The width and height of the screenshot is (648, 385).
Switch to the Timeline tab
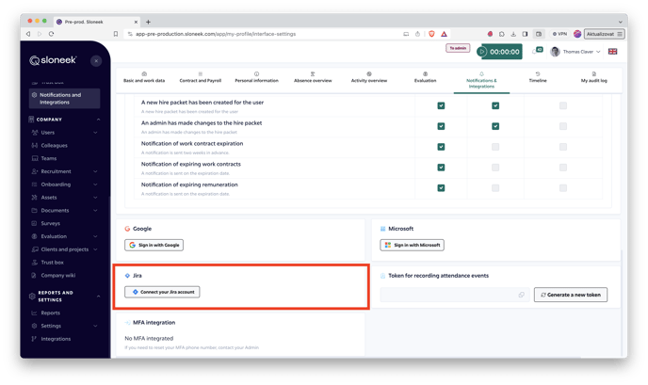pyautogui.click(x=537, y=78)
